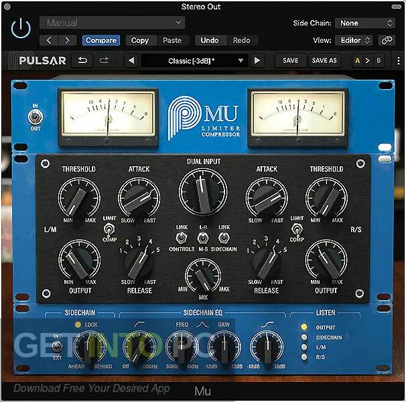Toggle the LINK CONTROLS switch
This screenshot has width=406, height=402.
pos(182,238)
